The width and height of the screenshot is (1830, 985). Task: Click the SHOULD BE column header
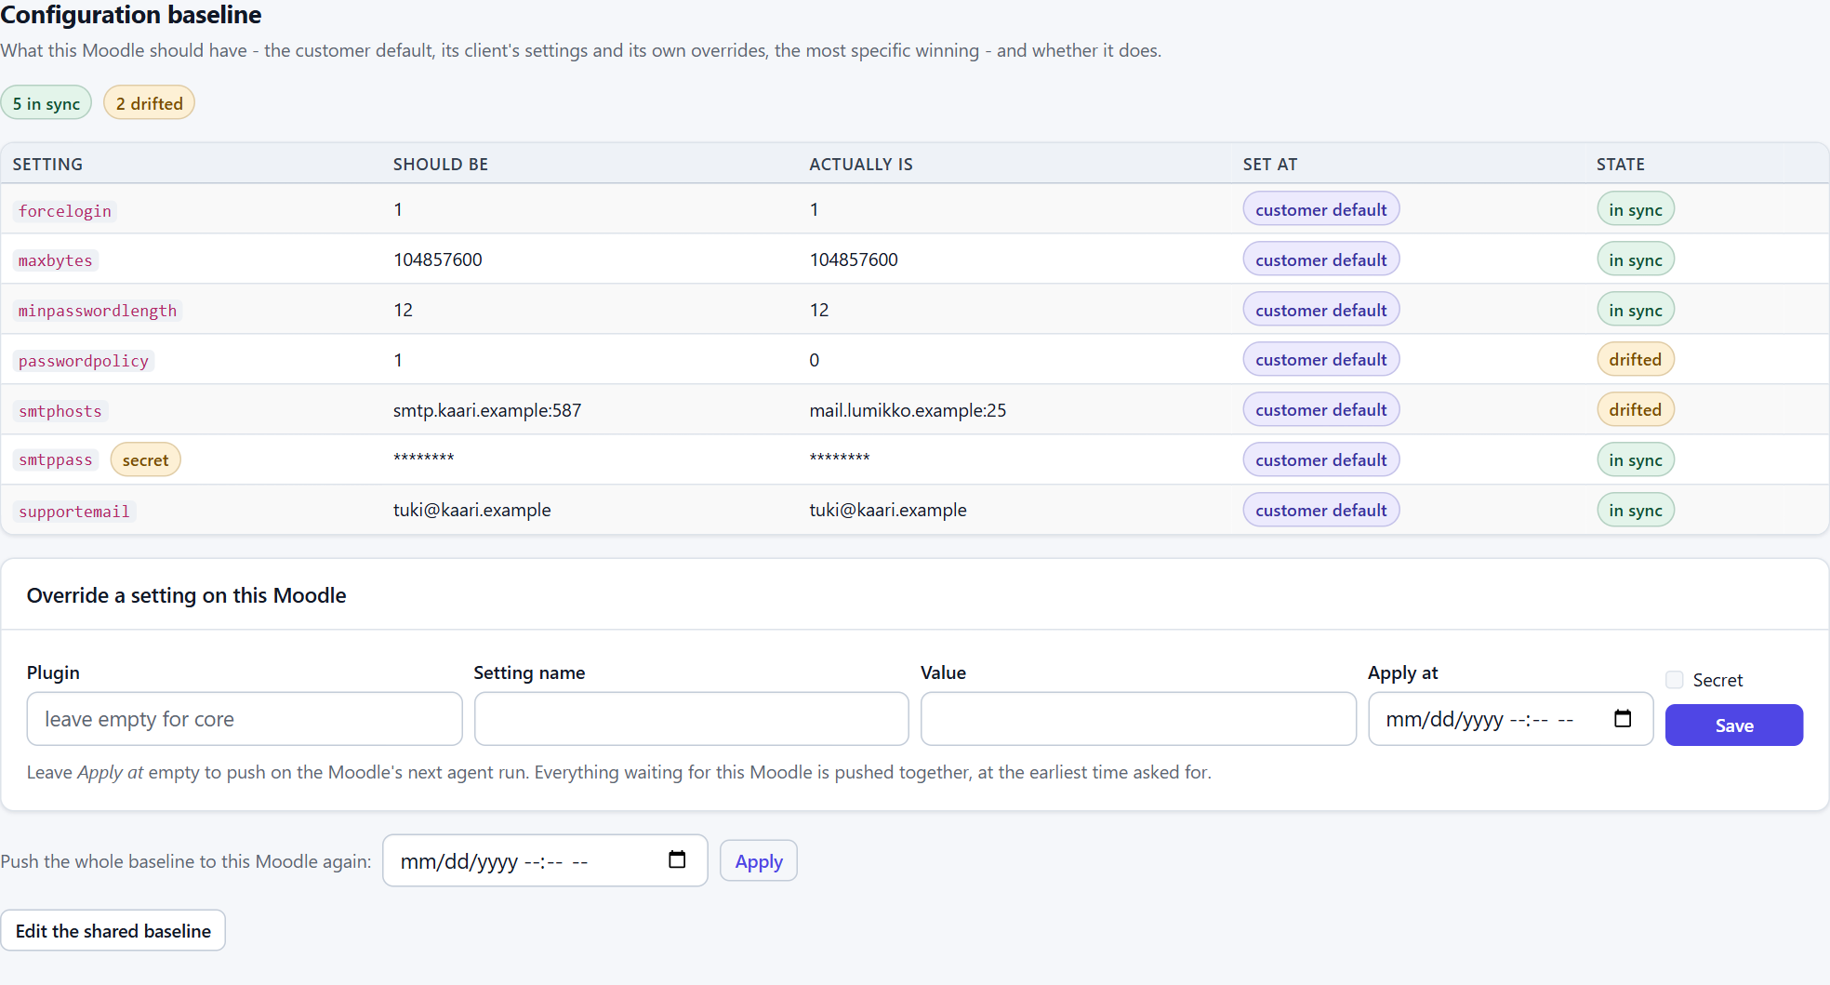(x=441, y=165)
